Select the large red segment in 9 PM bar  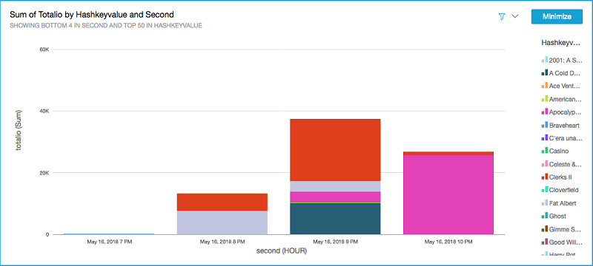coord(335,150)
